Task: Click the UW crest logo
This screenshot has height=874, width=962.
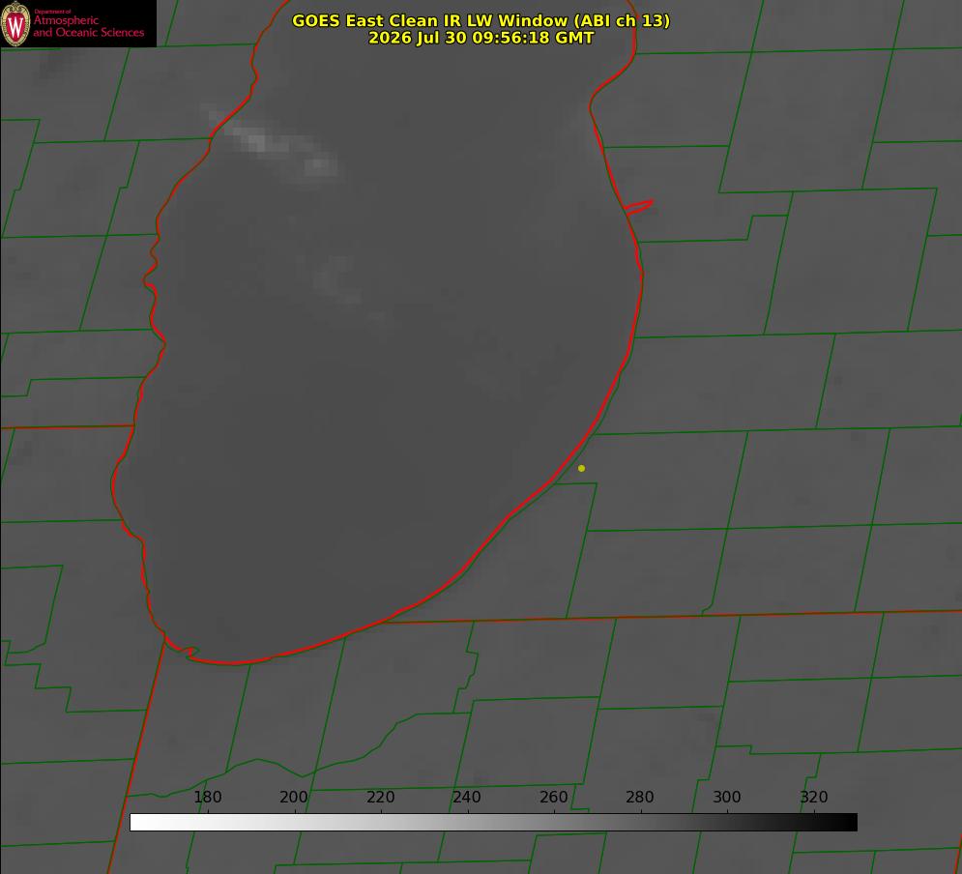Action: [15, 23]
